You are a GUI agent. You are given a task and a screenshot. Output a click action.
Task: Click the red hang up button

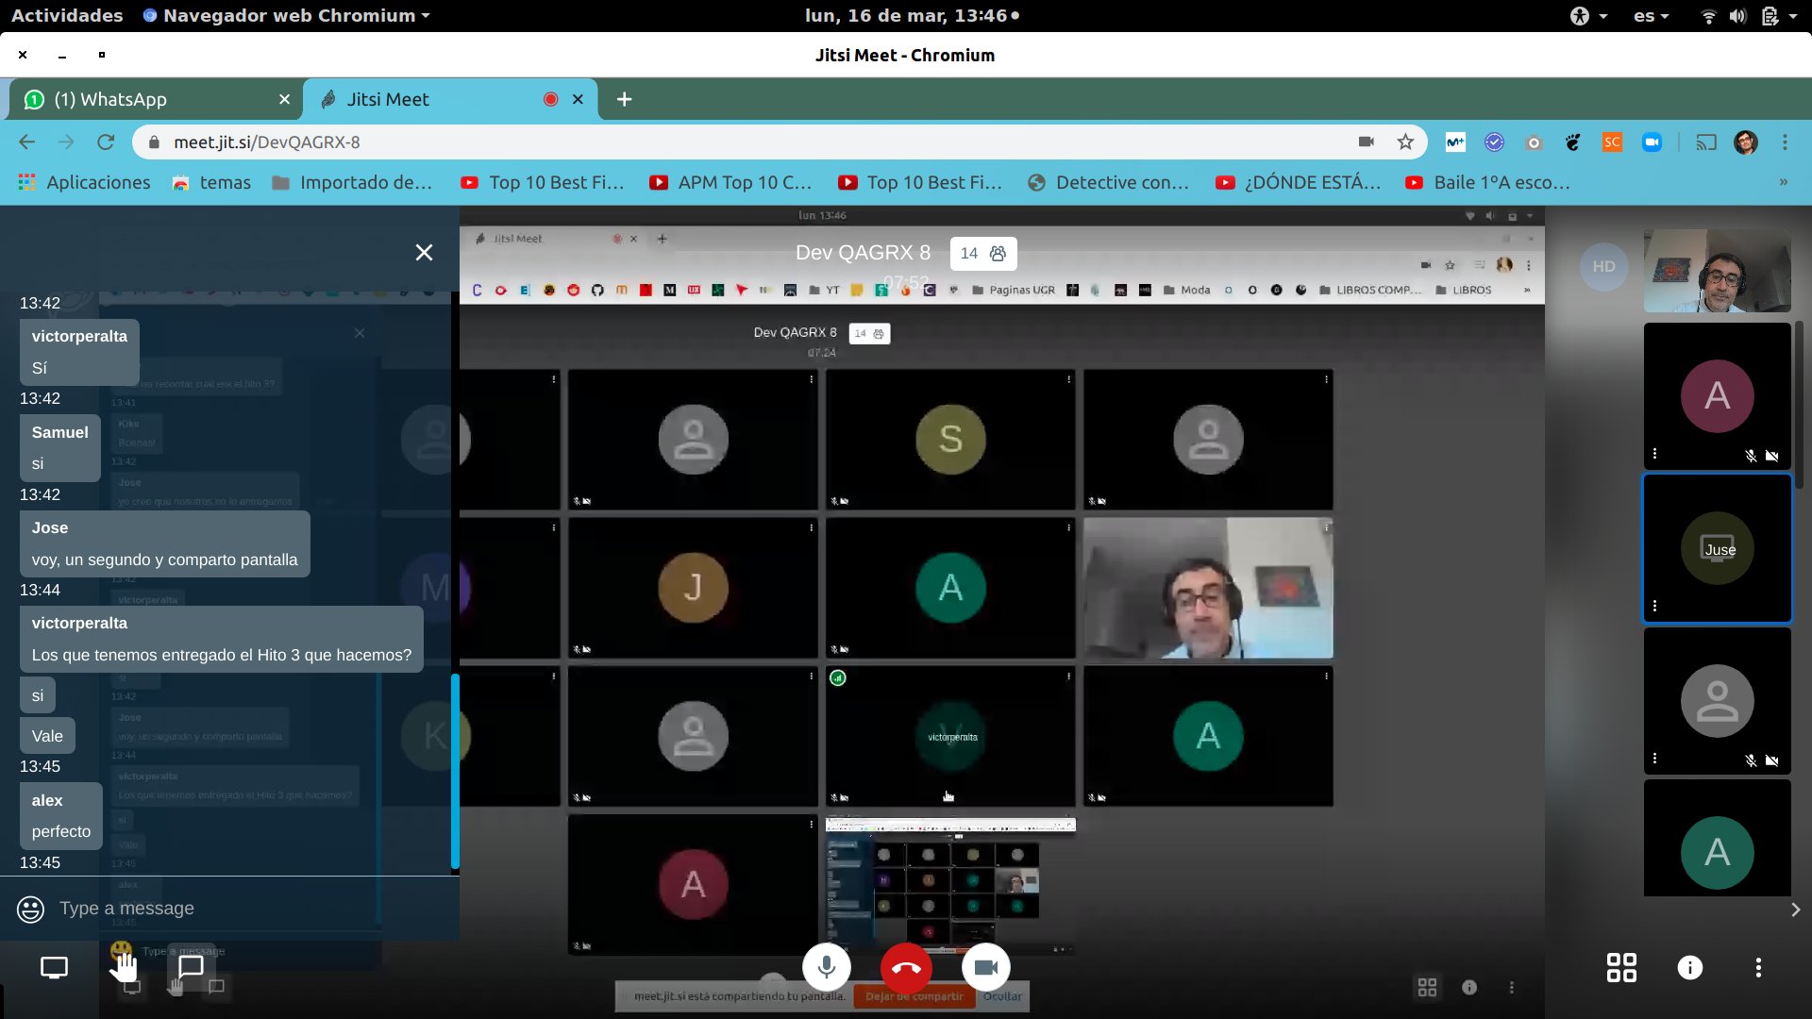(x=906, y=968)
